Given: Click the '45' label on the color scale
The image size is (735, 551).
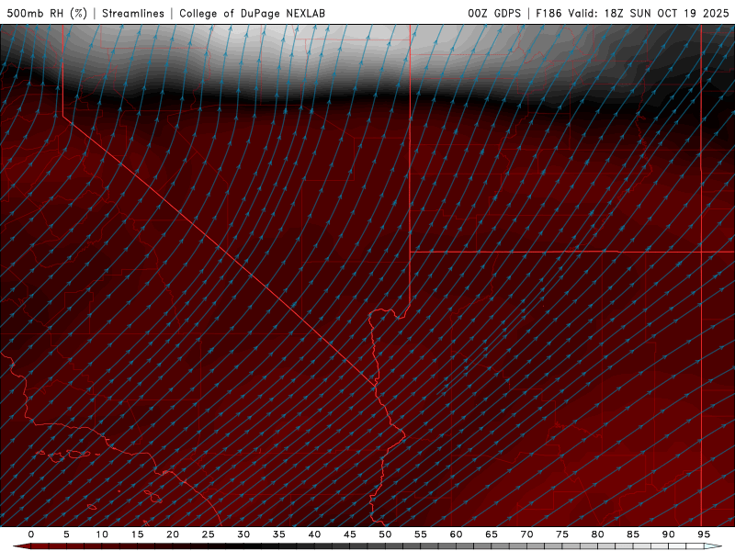Looking at the screenshot, I should coord(350,534).
